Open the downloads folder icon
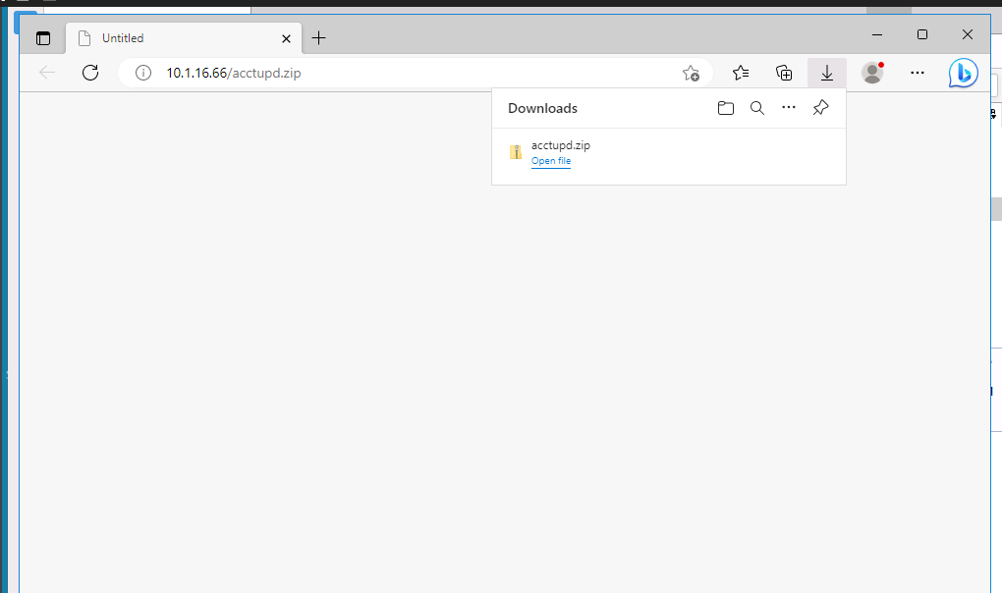Image resolution: width=1002 pixels, height=593 pixels. click(725, 108)
